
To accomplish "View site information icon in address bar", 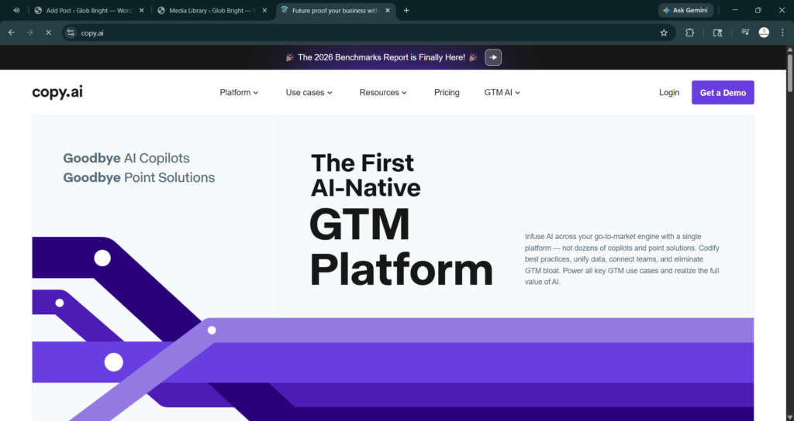I will pos(71,33).
